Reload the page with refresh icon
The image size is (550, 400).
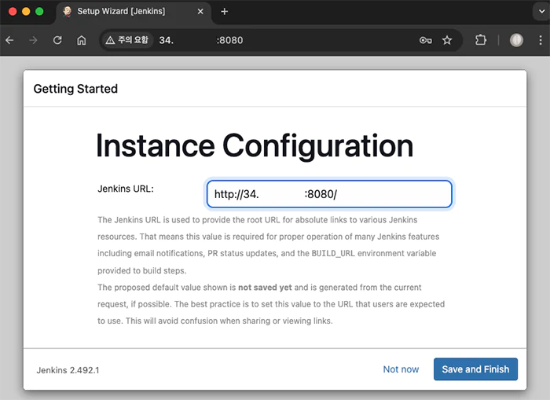coord(57,40)
